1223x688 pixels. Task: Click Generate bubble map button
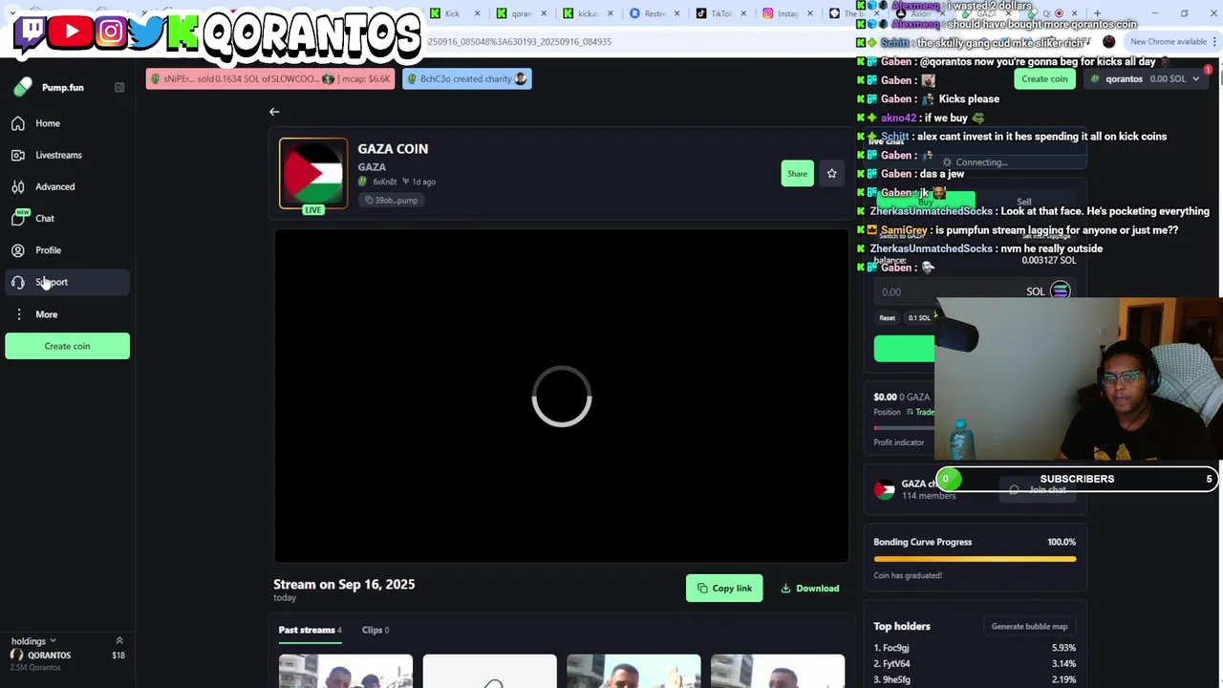1029,627
